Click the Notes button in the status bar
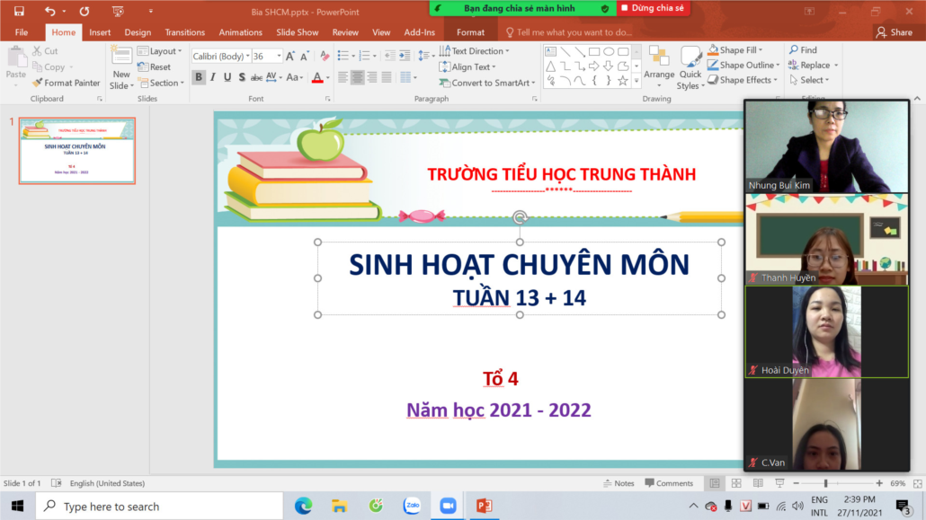This screenshot has height=520, width=926. pos(619,483)
